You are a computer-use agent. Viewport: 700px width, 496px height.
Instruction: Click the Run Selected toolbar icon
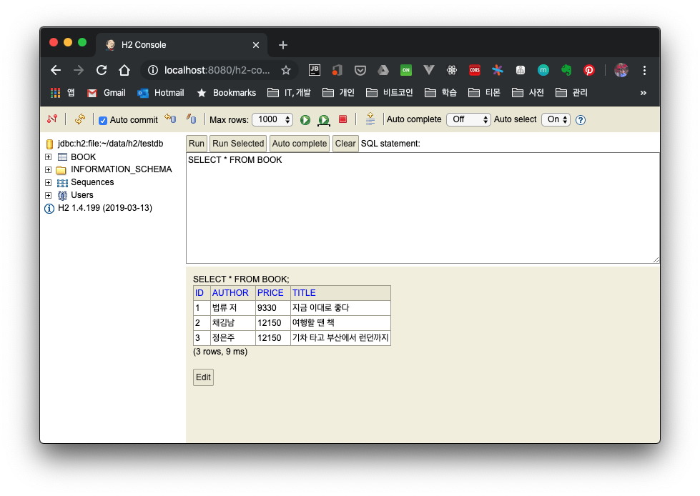click(x=324, y=120)
